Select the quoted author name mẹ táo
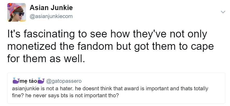This screenshot has width=230, height=106. point(28,82)
